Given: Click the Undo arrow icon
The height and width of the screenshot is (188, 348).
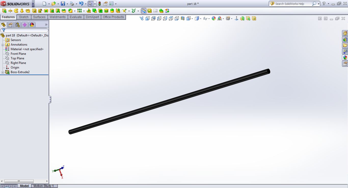Looking at the screenshot, I should [x=81, y=4].
